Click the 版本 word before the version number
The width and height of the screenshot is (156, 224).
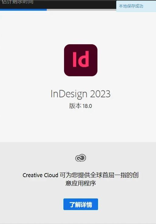tap(75, 106)
